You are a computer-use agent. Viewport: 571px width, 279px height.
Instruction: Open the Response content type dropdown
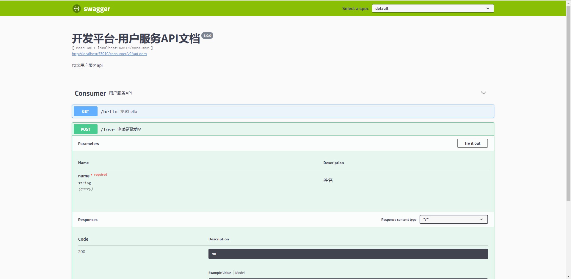(x=454, y=219)
